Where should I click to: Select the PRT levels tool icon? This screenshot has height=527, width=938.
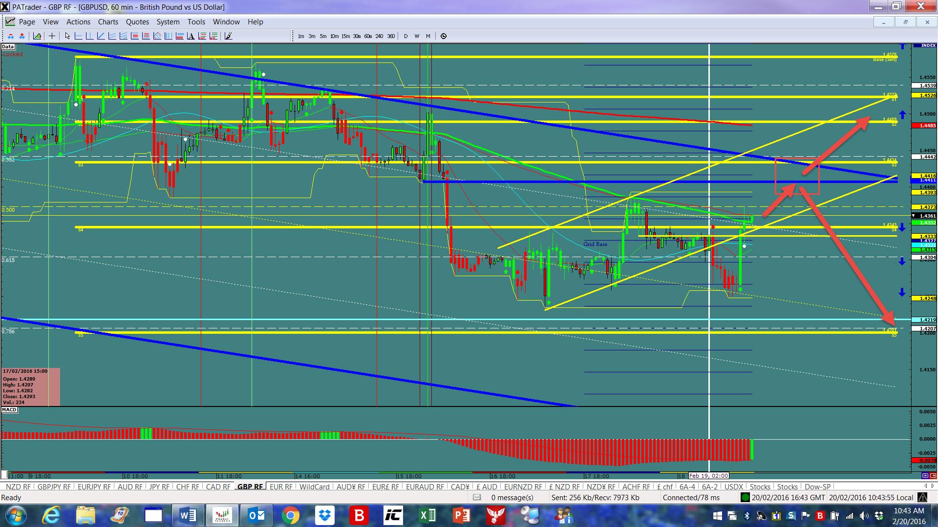click(202, 36)
